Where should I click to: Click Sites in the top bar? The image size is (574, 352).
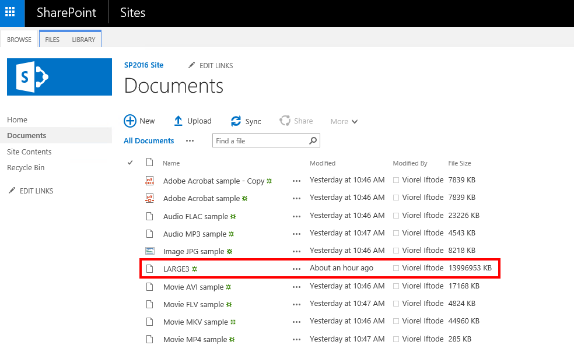pyautogui.click(x=132, y=13)
